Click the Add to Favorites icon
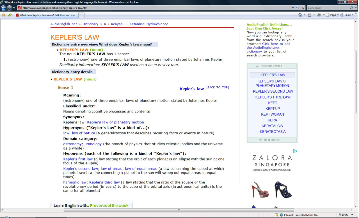This screenshot has width=359, height=218. point(10,15)
